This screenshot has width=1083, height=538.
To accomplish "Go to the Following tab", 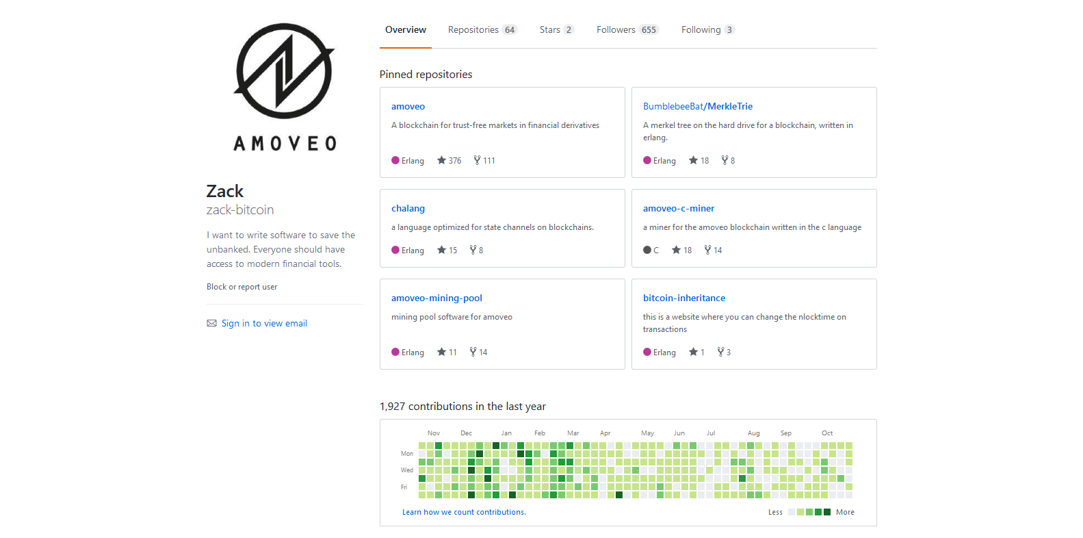I will point(707,29).
